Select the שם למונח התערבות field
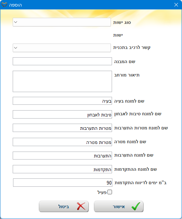The image size is (182, 219). point(62,156)
